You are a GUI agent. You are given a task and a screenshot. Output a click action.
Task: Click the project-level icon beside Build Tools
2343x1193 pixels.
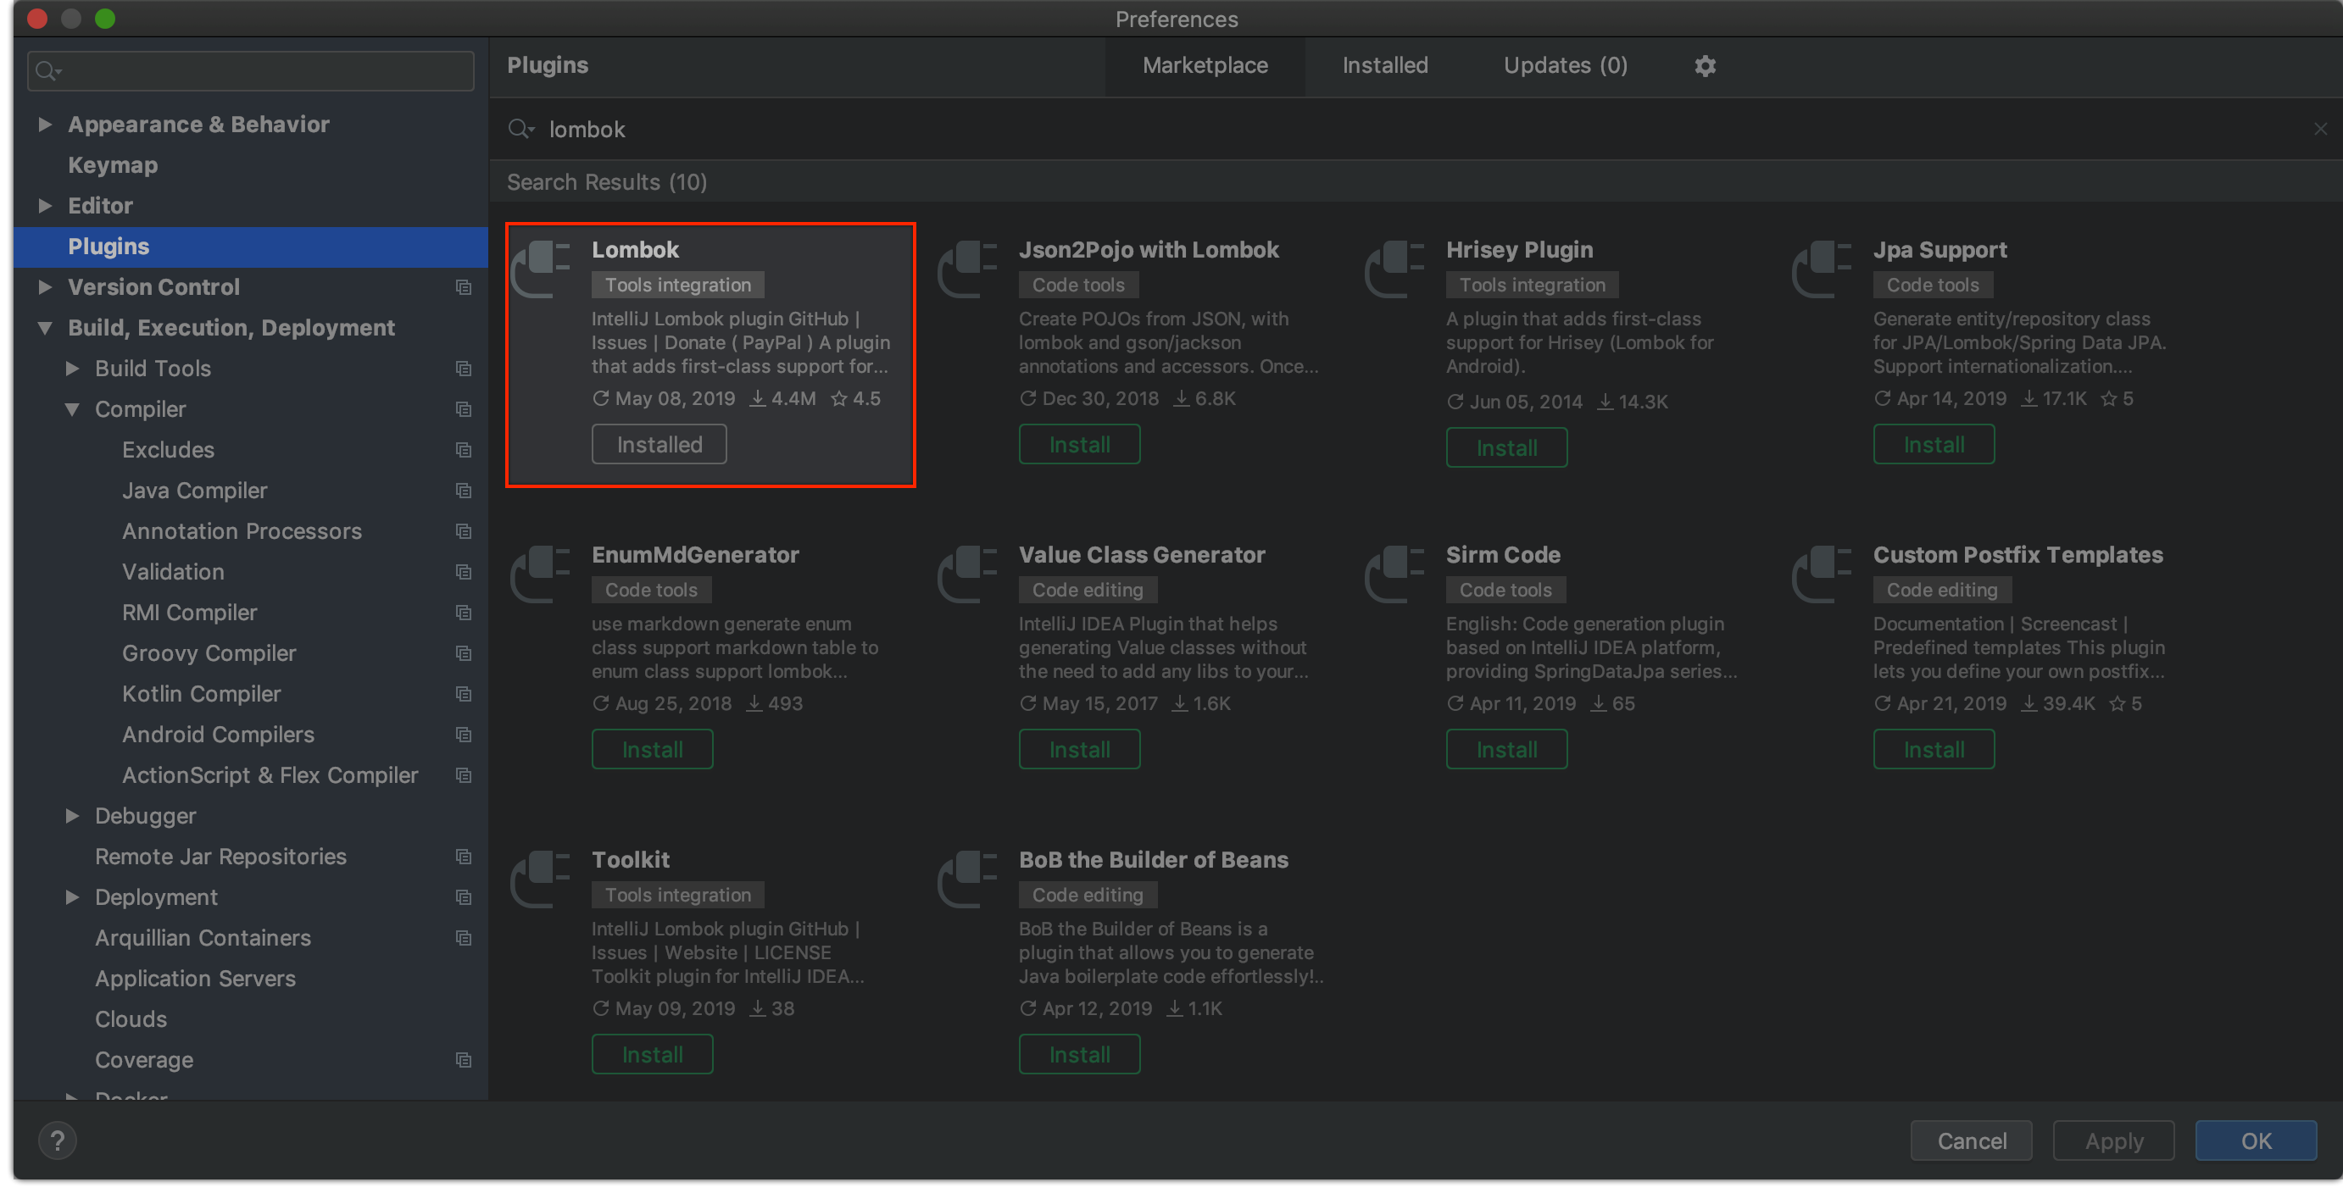pyautogui.click(x=463, y=369)
